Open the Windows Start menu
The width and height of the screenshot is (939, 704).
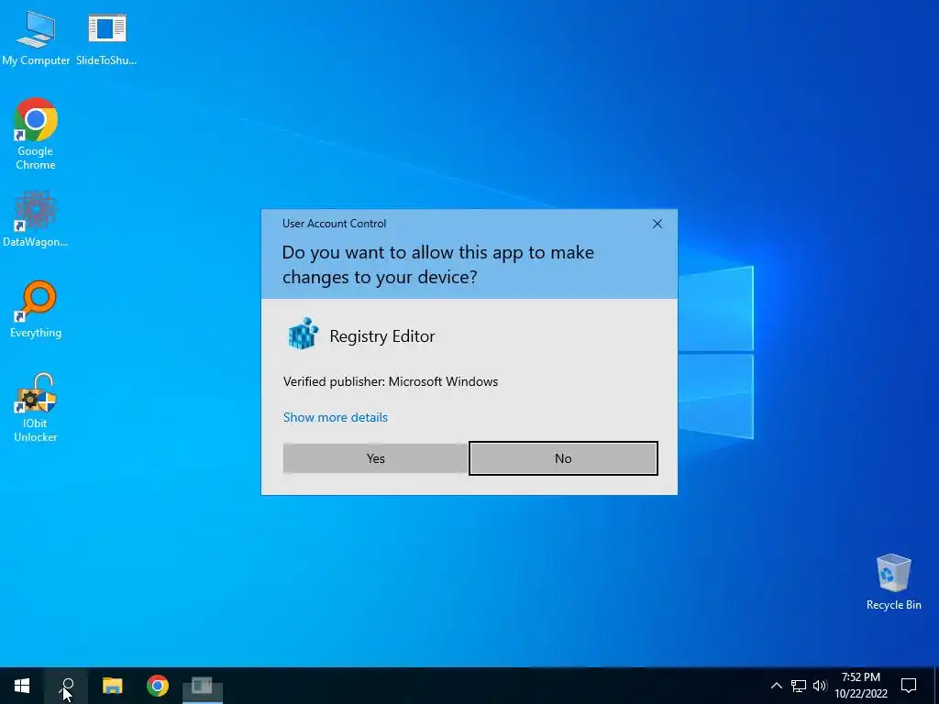click(x=22, y=686)
